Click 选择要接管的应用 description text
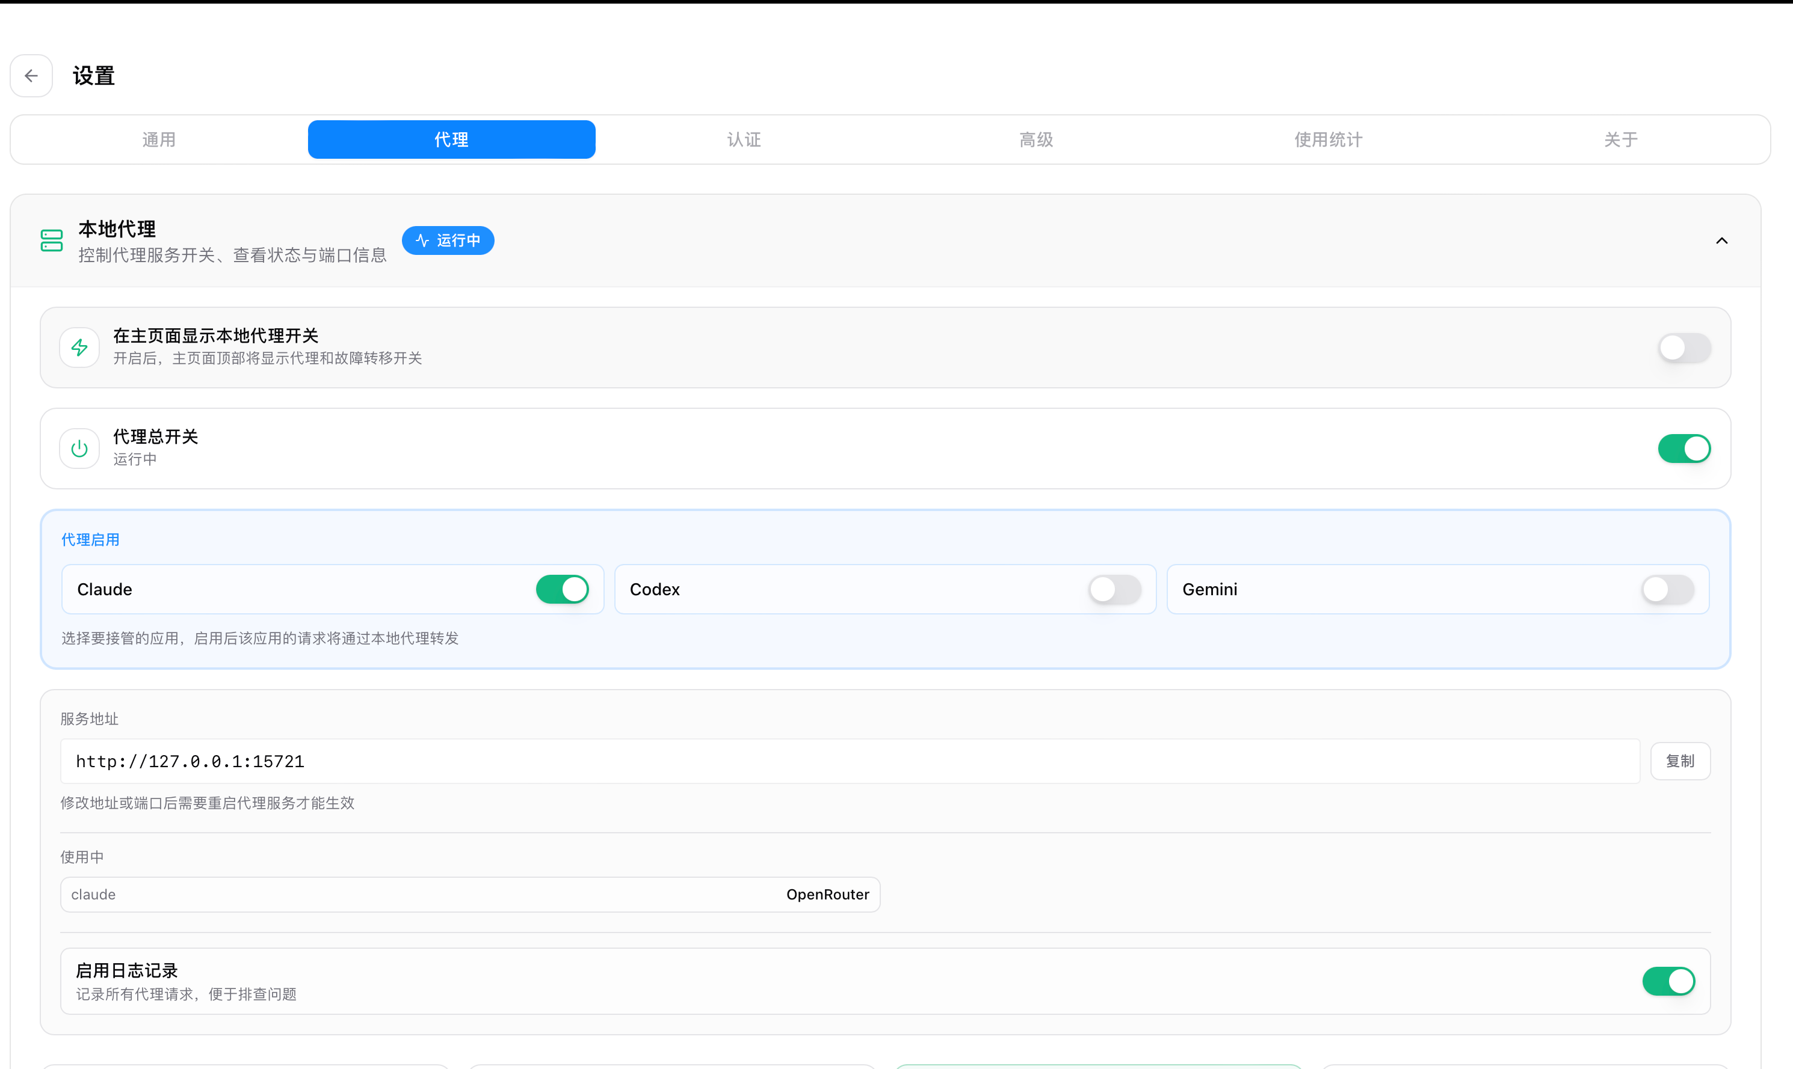Viewport: 1793px width, 1069px height. pos(260,639)
